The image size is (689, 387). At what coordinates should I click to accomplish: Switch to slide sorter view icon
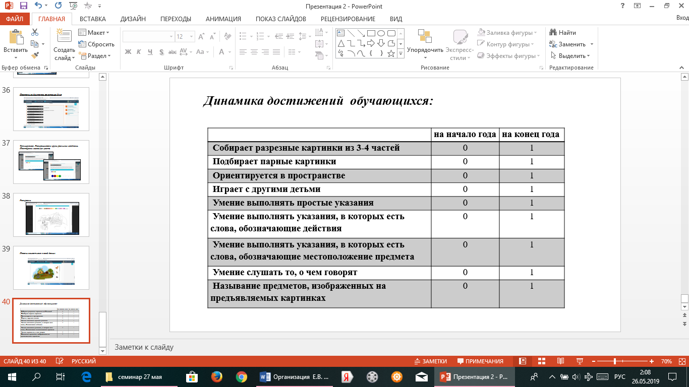click(541, 361)
